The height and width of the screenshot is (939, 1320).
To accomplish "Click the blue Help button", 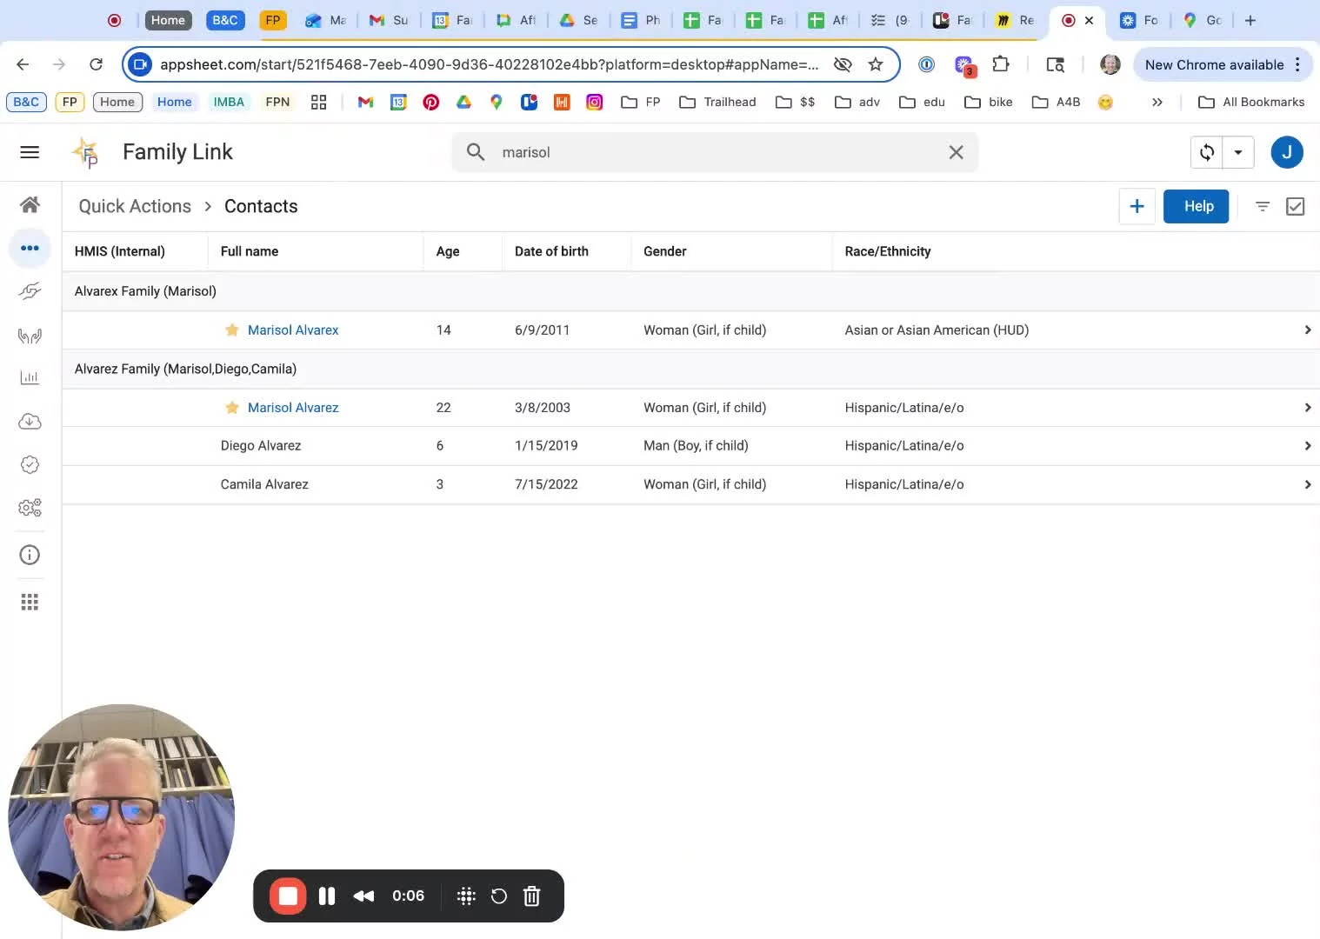I will point(1197,206).
